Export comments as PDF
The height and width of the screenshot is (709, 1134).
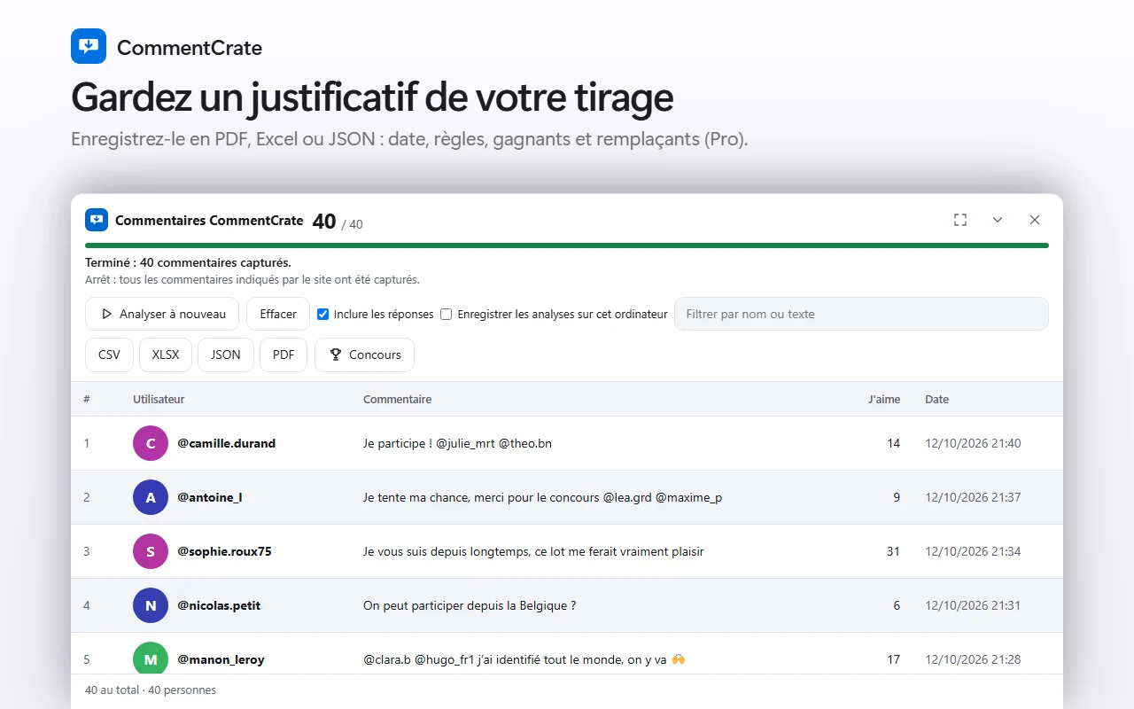(x=283, y=354)
